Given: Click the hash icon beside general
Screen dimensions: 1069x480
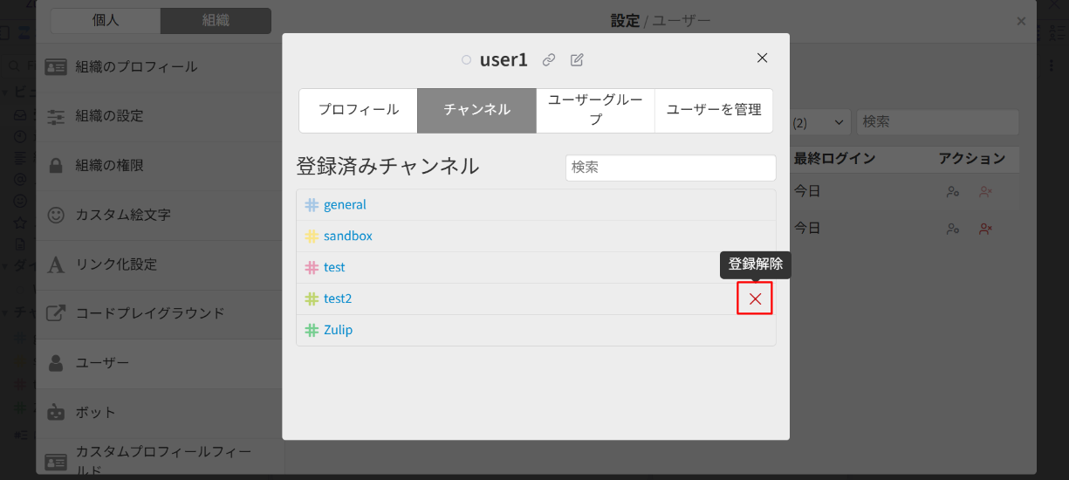Looking at the screenshot, I should point(312,205).
